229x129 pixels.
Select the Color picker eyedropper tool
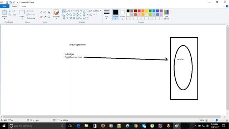(45, 17)
